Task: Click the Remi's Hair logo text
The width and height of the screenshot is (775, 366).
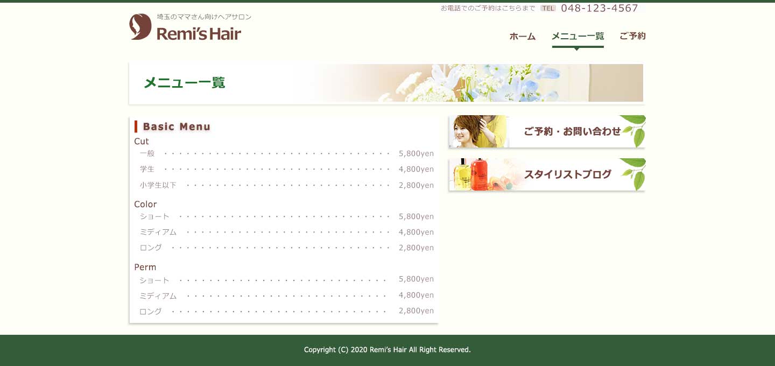Action: (199, 34)
